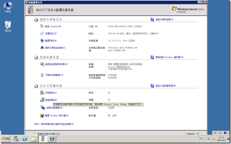231x144 pixels.
Task: Click the 防火墙 status 域: 启用
Action: 112,115
